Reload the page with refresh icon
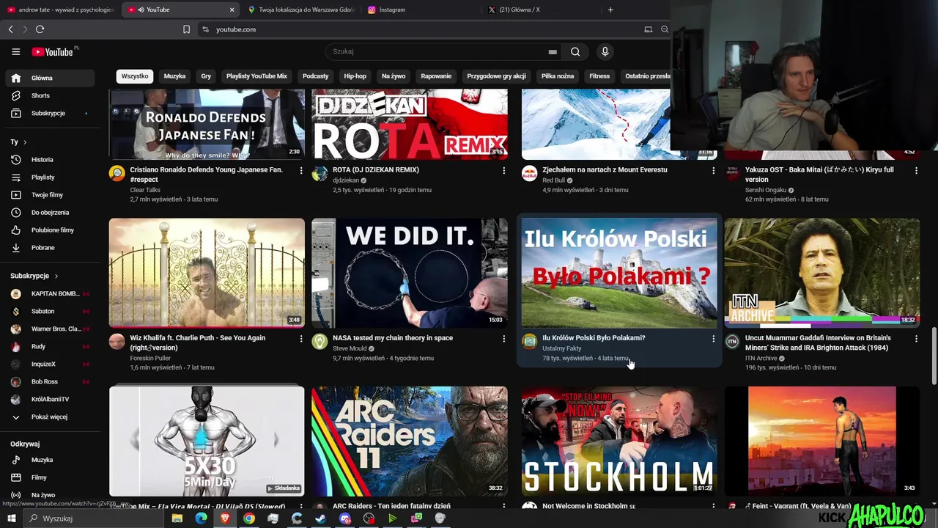 40,29
